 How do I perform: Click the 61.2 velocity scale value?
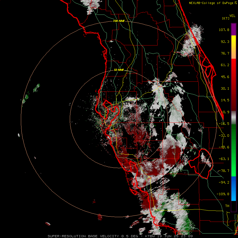[225, 65]
